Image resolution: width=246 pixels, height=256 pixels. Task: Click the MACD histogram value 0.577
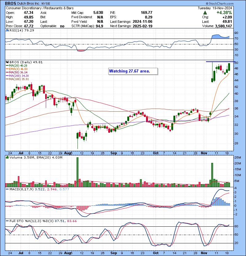[64, 189]
